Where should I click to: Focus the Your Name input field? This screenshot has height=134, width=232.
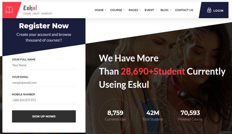44,65
